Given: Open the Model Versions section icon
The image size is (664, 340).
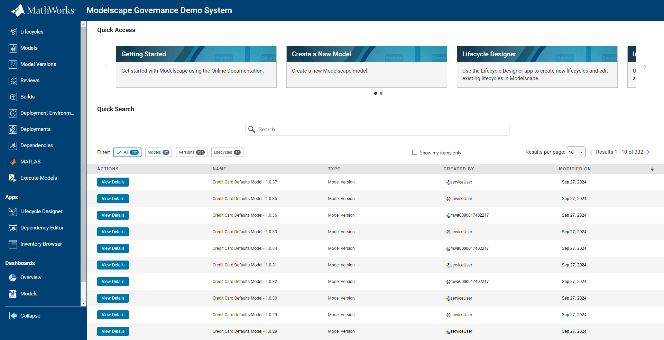Looking at the screenshot, I should pos(13,64).
